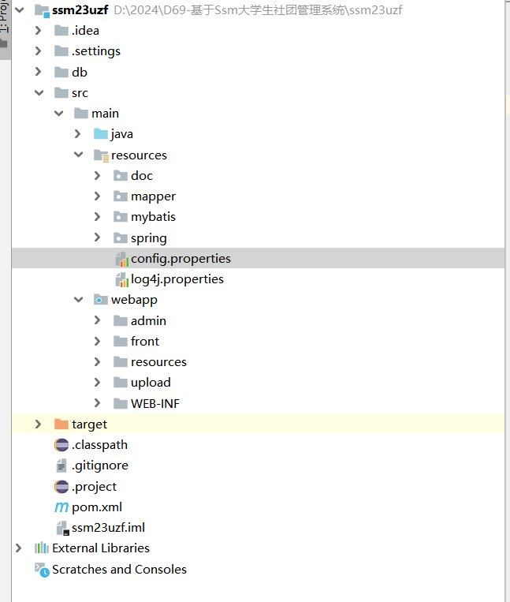
Task: Click the config.properties file icon
Action: coord(121,259)
